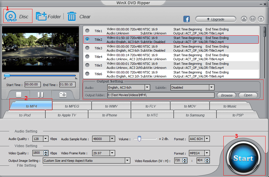Click the video height spinner arrows
Image resolution: width=269 pixels, height=177 pixels.
click(207, 160)
